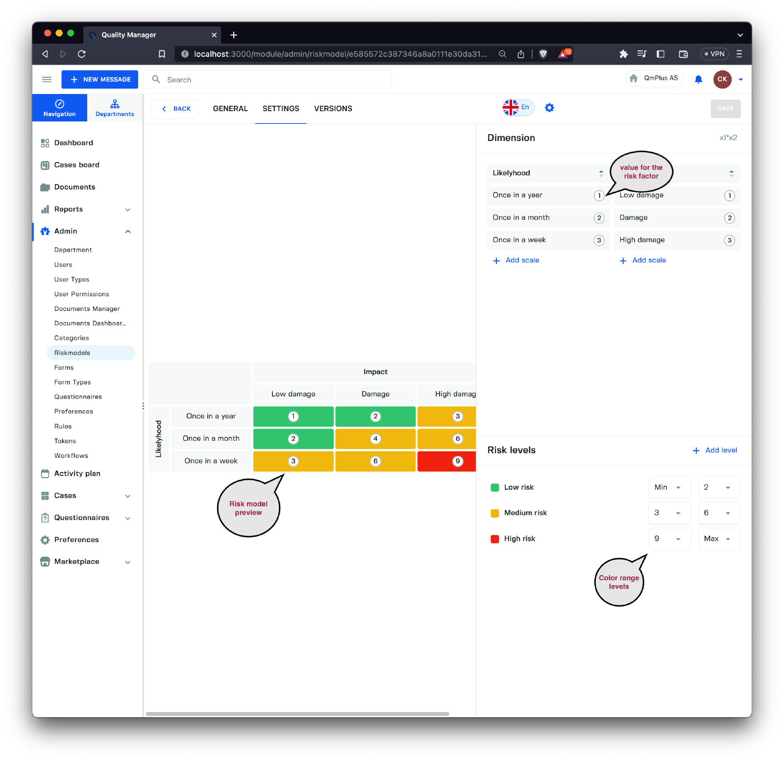
Task: Click the settings gear beside language selector
Action: (549, 108)
